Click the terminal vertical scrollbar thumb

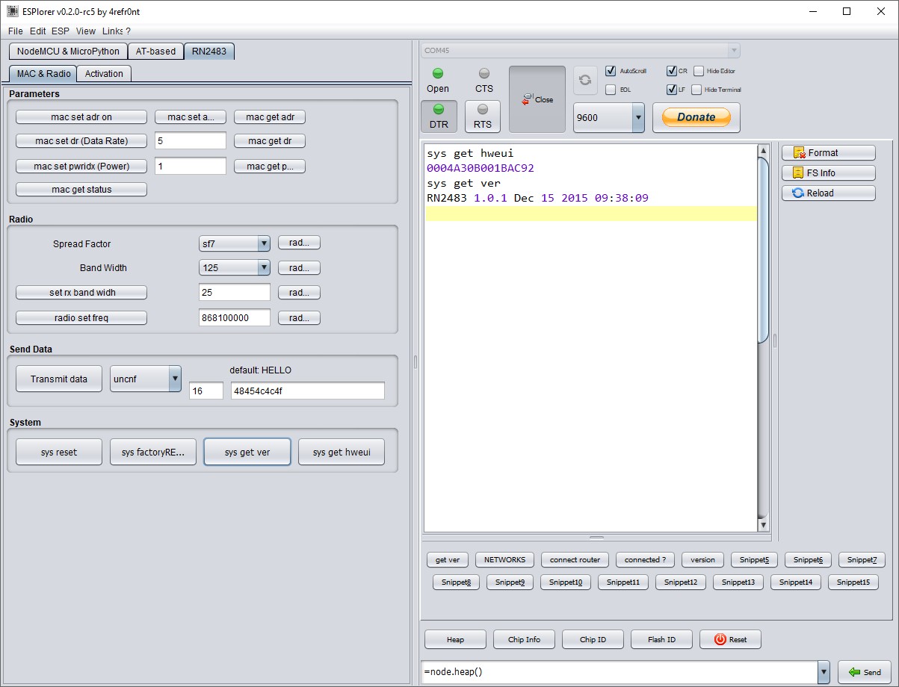click(762, 250)
